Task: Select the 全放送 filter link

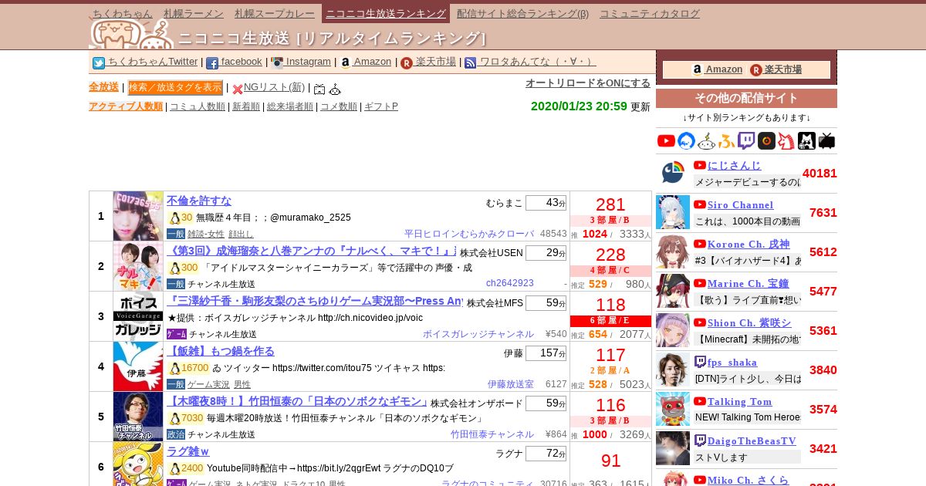Action: point(103,87)
